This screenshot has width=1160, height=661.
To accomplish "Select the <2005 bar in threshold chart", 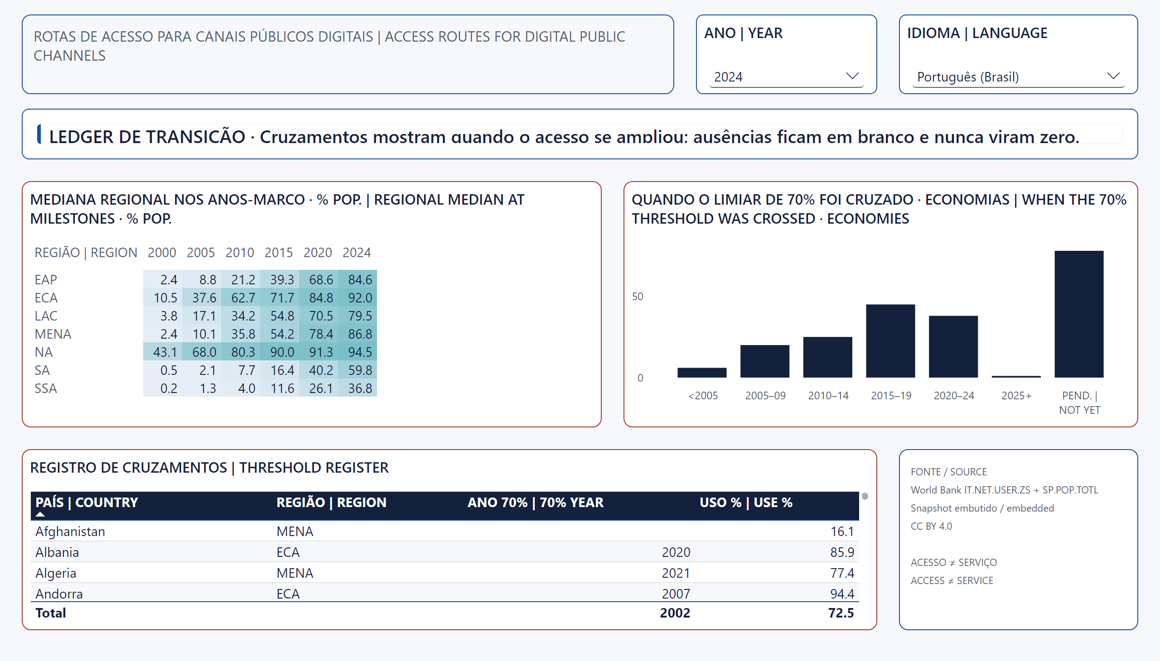I will (701, 372).
